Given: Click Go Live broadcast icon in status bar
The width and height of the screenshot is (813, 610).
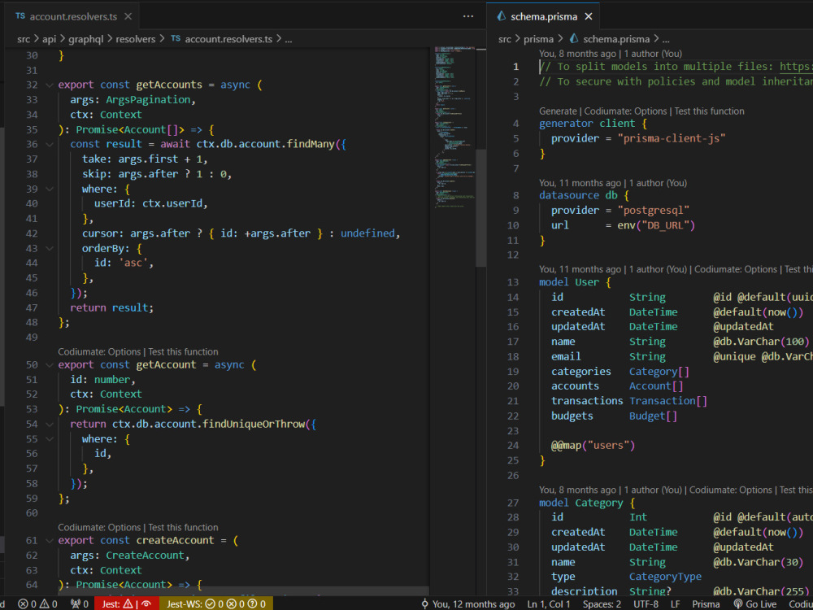Looking at the screenshot, I should coord(755,603).
